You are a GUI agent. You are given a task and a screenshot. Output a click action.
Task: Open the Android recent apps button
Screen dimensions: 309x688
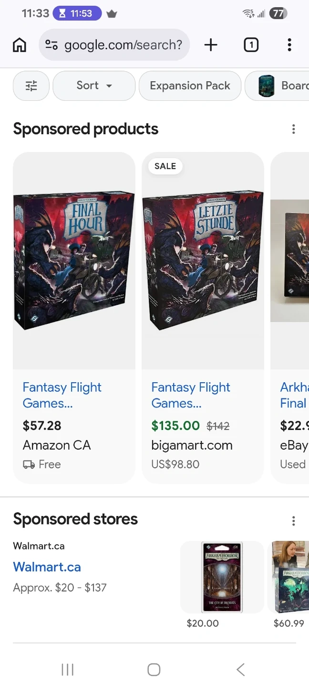tap(68, 669)
